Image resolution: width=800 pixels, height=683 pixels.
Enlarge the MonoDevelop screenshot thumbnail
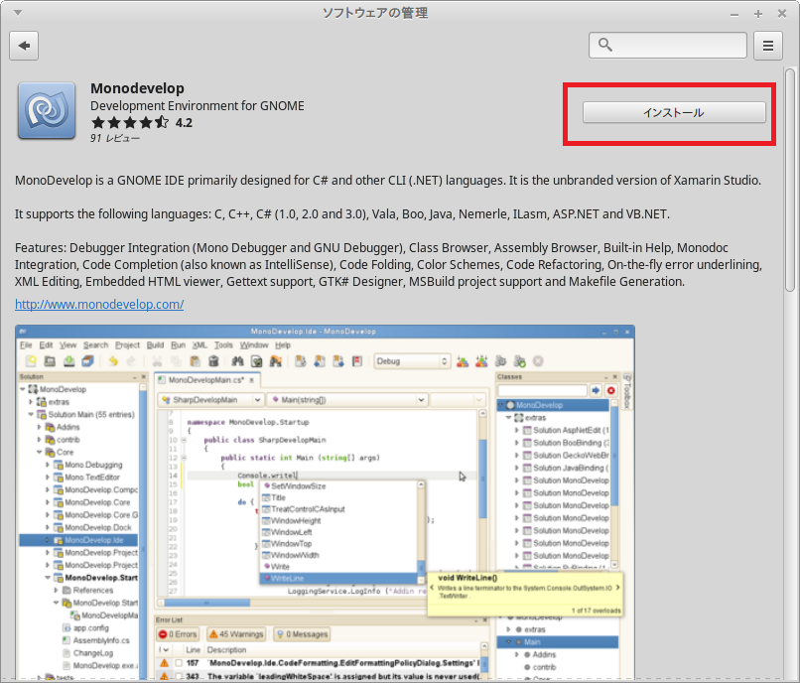point(325,502)
